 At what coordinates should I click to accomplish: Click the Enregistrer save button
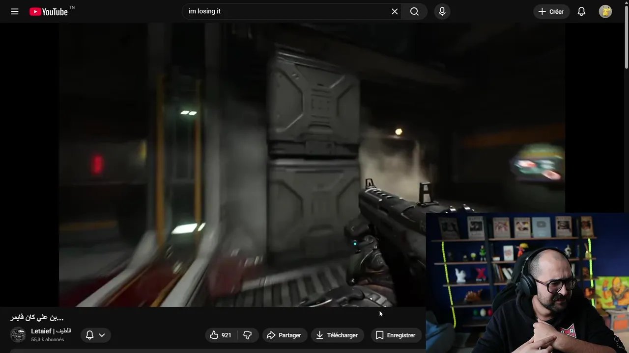(396, 335)
